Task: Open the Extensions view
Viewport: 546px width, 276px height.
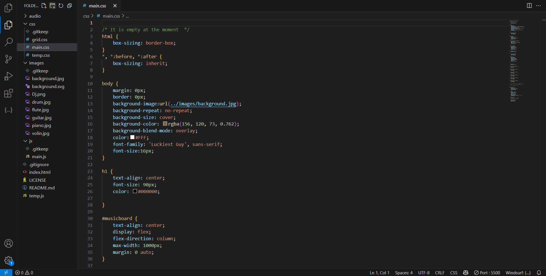Action: (x=9, y=93)
